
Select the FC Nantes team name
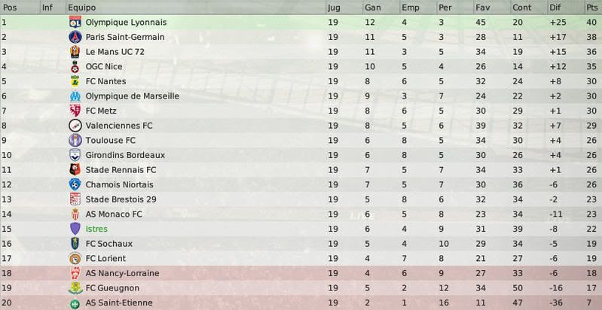105,81
